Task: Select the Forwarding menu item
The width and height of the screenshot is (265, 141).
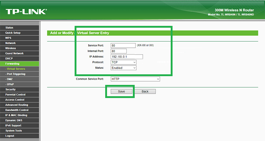Action: click(x=20, y=64)
